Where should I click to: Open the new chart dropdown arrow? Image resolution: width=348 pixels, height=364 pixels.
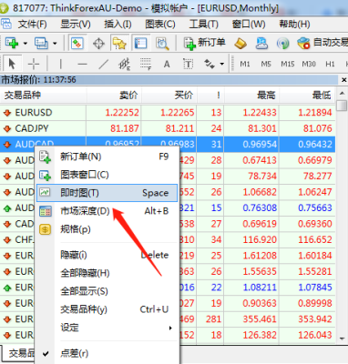(26, 44)
